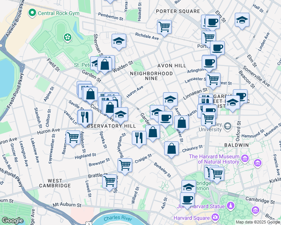Open the school marker at Observatory Hill

pos(121,114)
